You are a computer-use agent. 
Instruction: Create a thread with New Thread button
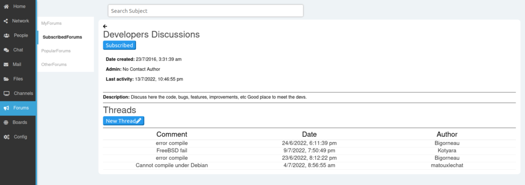click(124, 121)
